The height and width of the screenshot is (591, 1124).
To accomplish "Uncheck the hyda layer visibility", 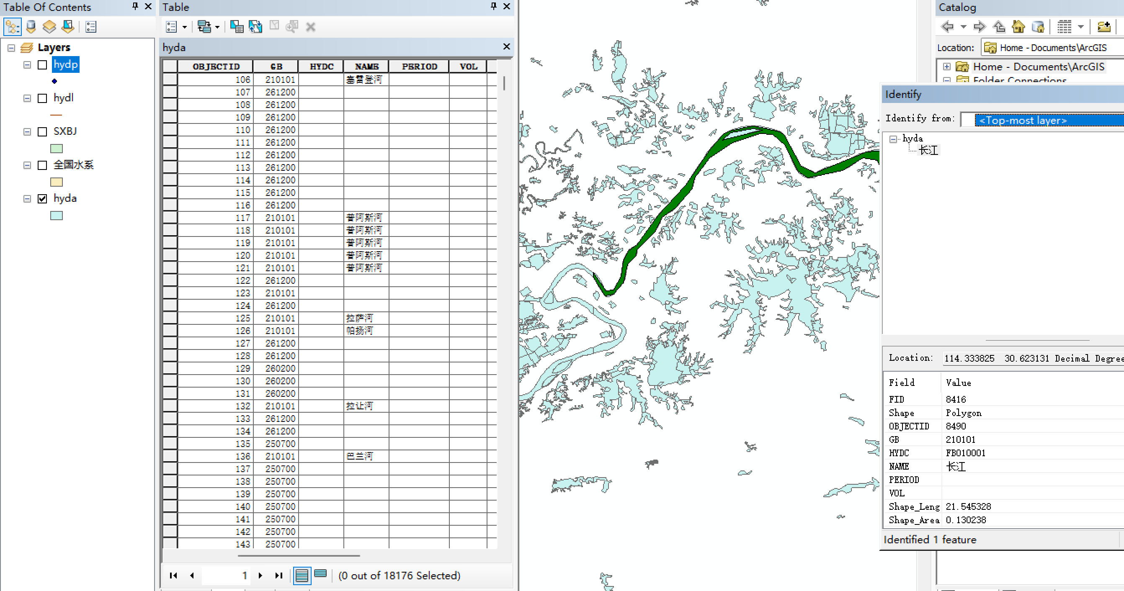I will [42, 199].
